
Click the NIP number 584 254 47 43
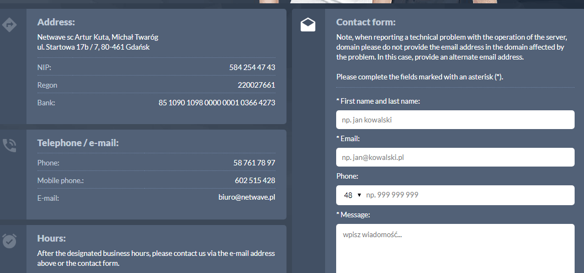point(252,67)
